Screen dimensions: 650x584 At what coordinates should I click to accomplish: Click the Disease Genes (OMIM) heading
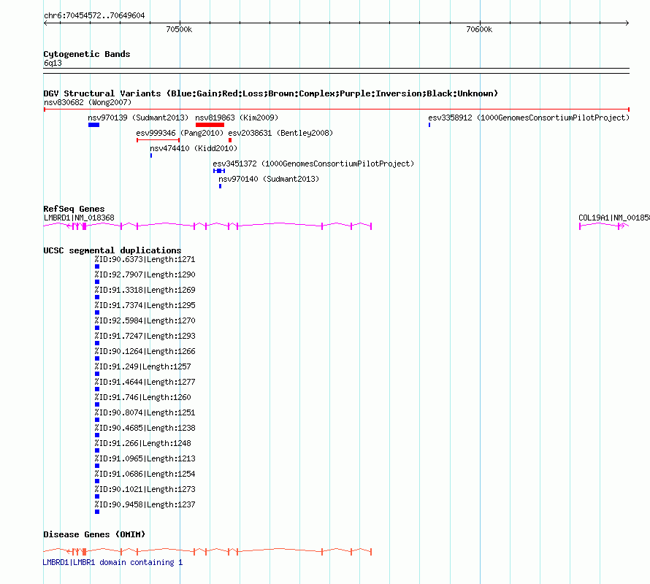[x=94, y=534]
